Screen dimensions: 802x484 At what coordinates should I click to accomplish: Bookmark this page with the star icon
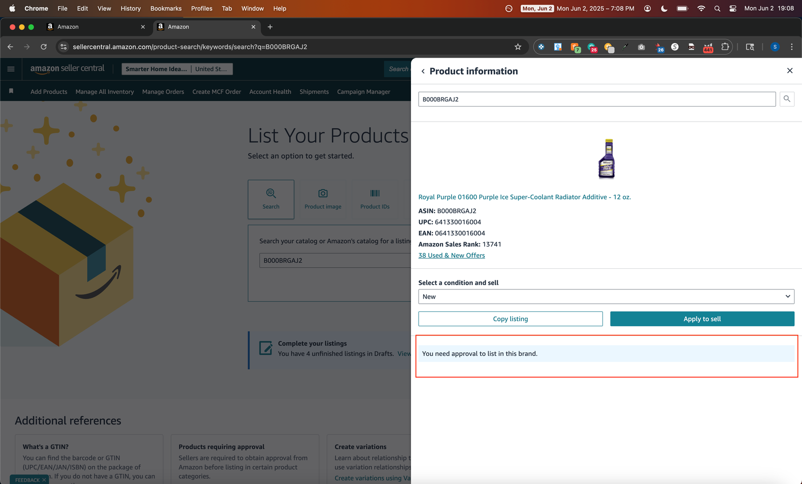point(518,47)
